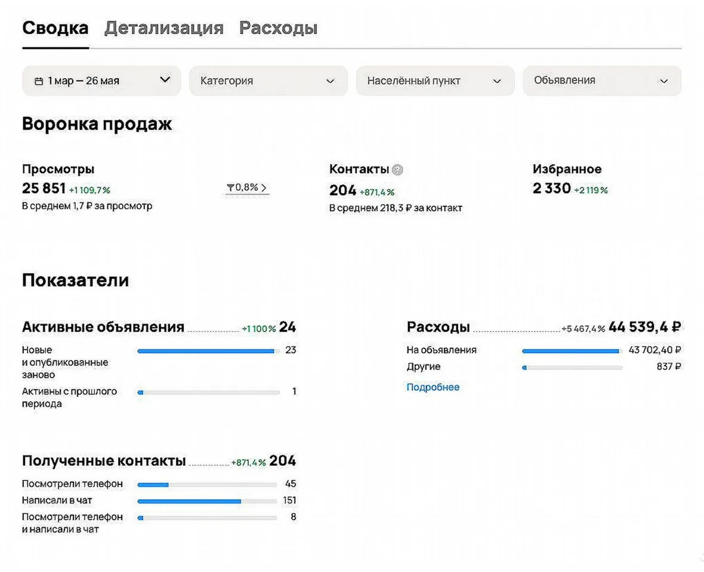Viewport: 704px width, 572px height.
Task: Click the Активны с прошлого периода progress bar
Action: 209,392
